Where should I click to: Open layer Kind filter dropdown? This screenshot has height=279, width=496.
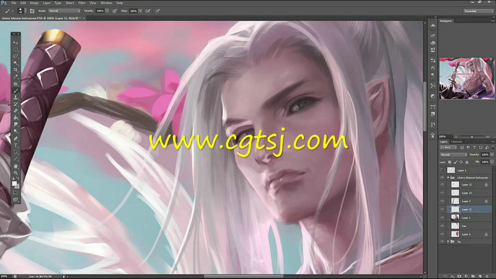pos(448,148)
